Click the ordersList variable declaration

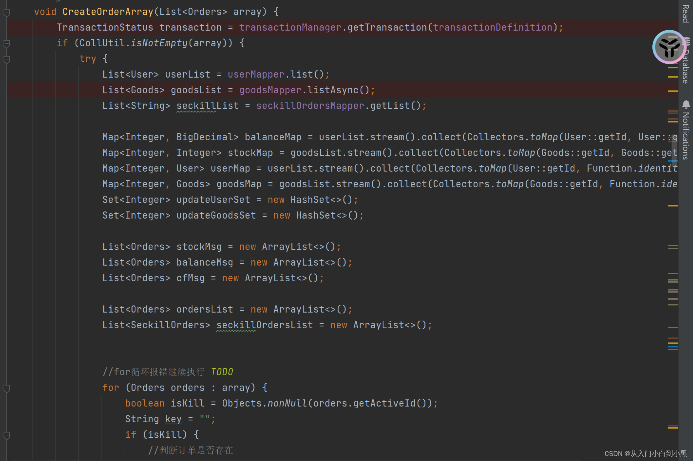pyautogui.click(x=205, y=309)
